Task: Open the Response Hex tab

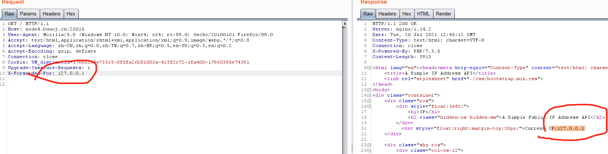Action: point(407,14)
